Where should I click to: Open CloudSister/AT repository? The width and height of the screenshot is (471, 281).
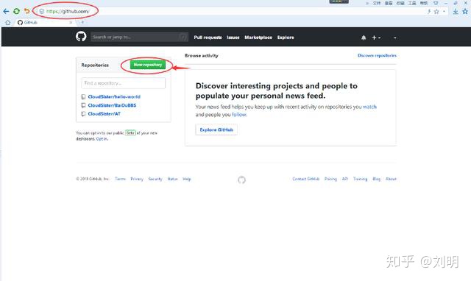pos(104,114)
